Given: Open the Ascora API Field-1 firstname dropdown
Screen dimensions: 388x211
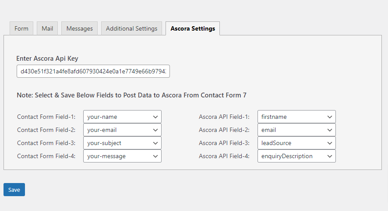Looking at the screenshot, I should click(296, 117).
